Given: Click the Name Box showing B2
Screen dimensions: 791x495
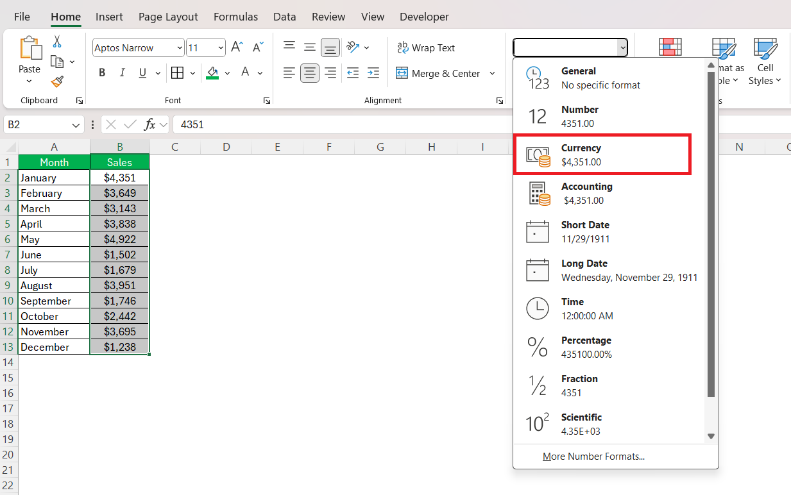Looking at the screenshot, I should coord(44,124).
